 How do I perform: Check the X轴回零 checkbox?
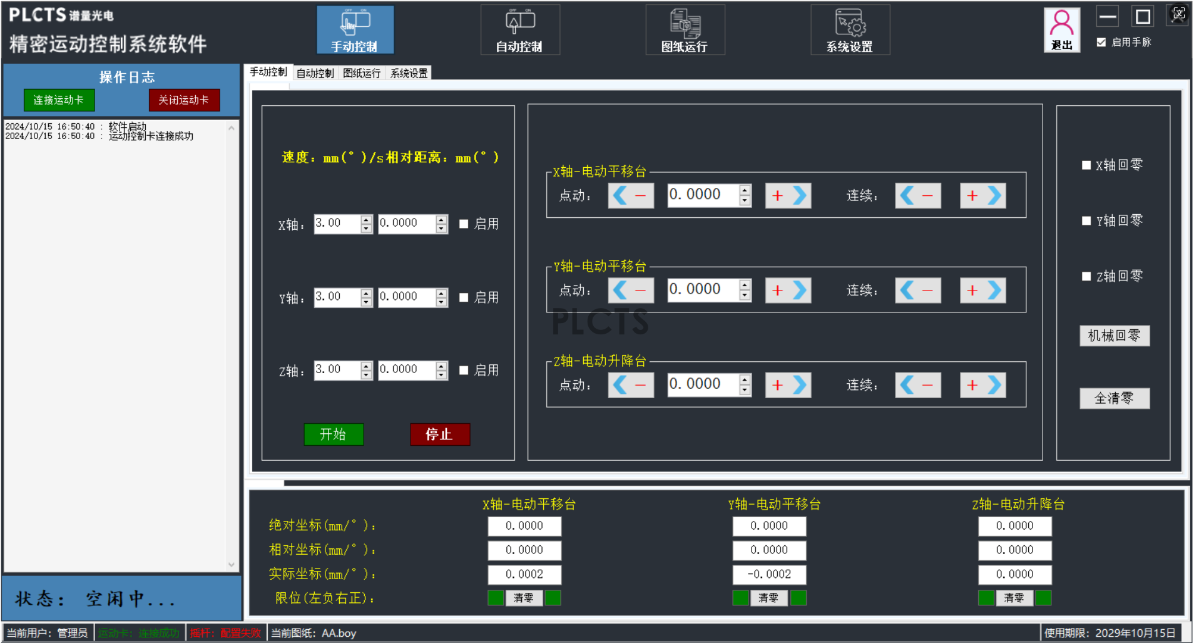(1086, 164)
